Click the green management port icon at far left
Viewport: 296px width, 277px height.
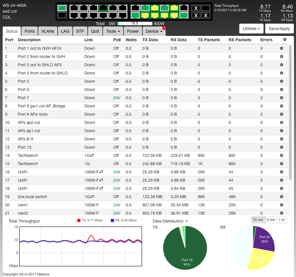coord(62,8)
